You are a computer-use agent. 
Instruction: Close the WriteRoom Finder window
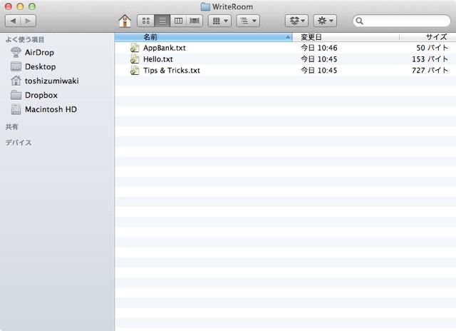pos(8,6)
